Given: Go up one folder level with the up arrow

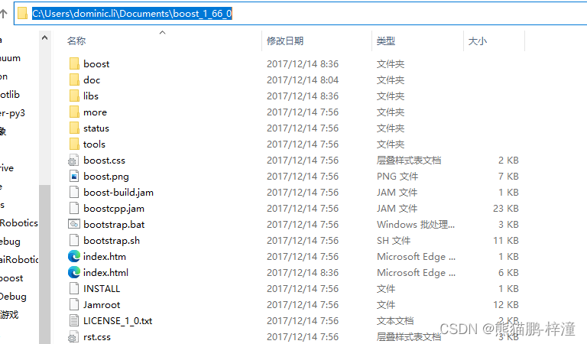Looking at the screenshot, I should [x=4, y=14].
